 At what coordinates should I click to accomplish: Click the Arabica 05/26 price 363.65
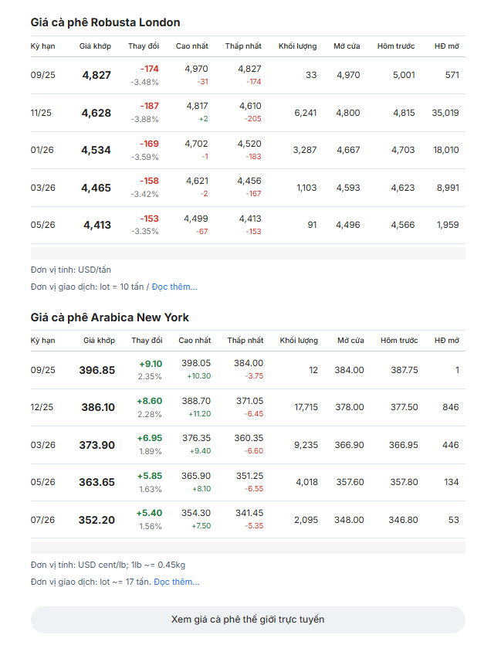coord(96,482)
